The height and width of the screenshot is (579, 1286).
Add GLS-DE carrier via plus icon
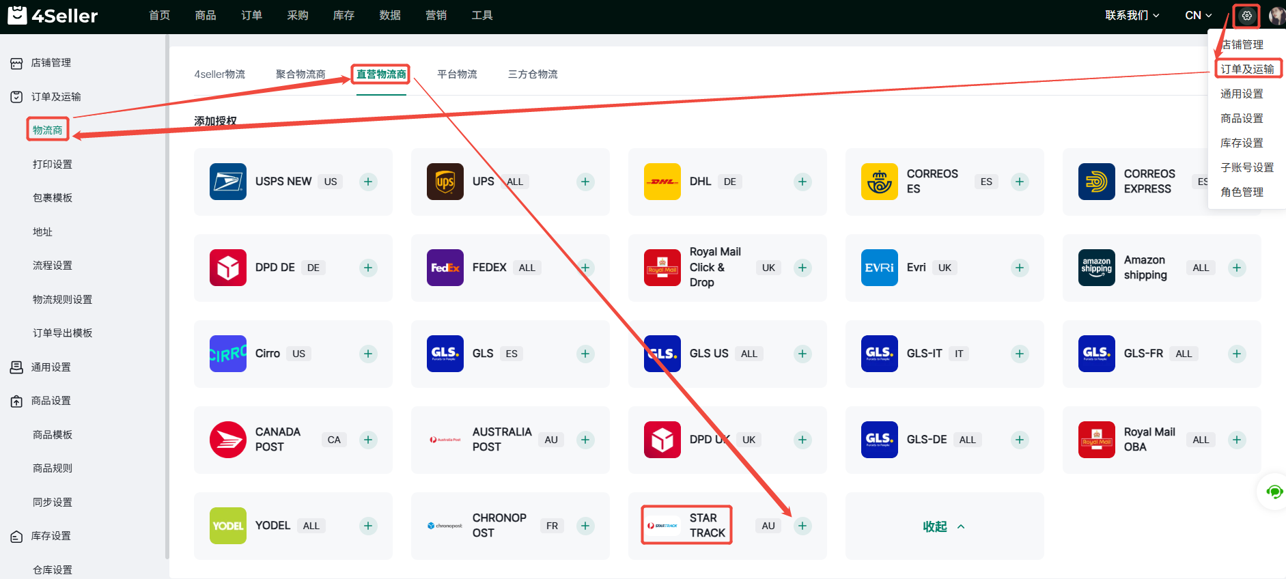point(1020,440)
